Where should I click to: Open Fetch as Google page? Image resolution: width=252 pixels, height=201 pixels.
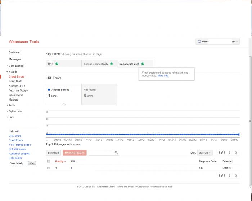[x=18, y=90]
